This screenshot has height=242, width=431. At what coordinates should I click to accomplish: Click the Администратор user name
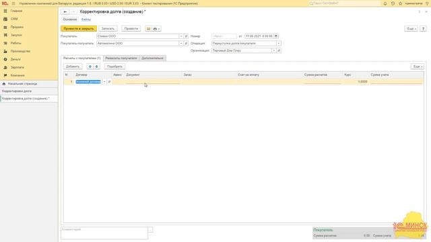tap(413, 3)
